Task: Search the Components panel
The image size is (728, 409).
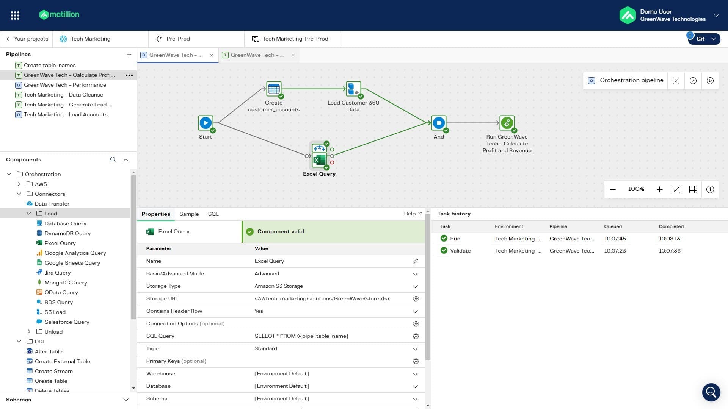Action: pos(113,159)
